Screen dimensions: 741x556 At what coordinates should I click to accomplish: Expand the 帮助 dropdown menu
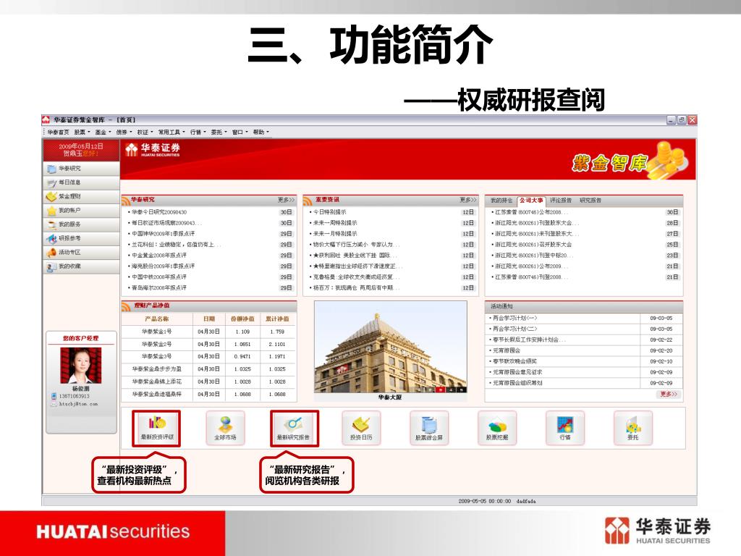(x=261, y=132)
